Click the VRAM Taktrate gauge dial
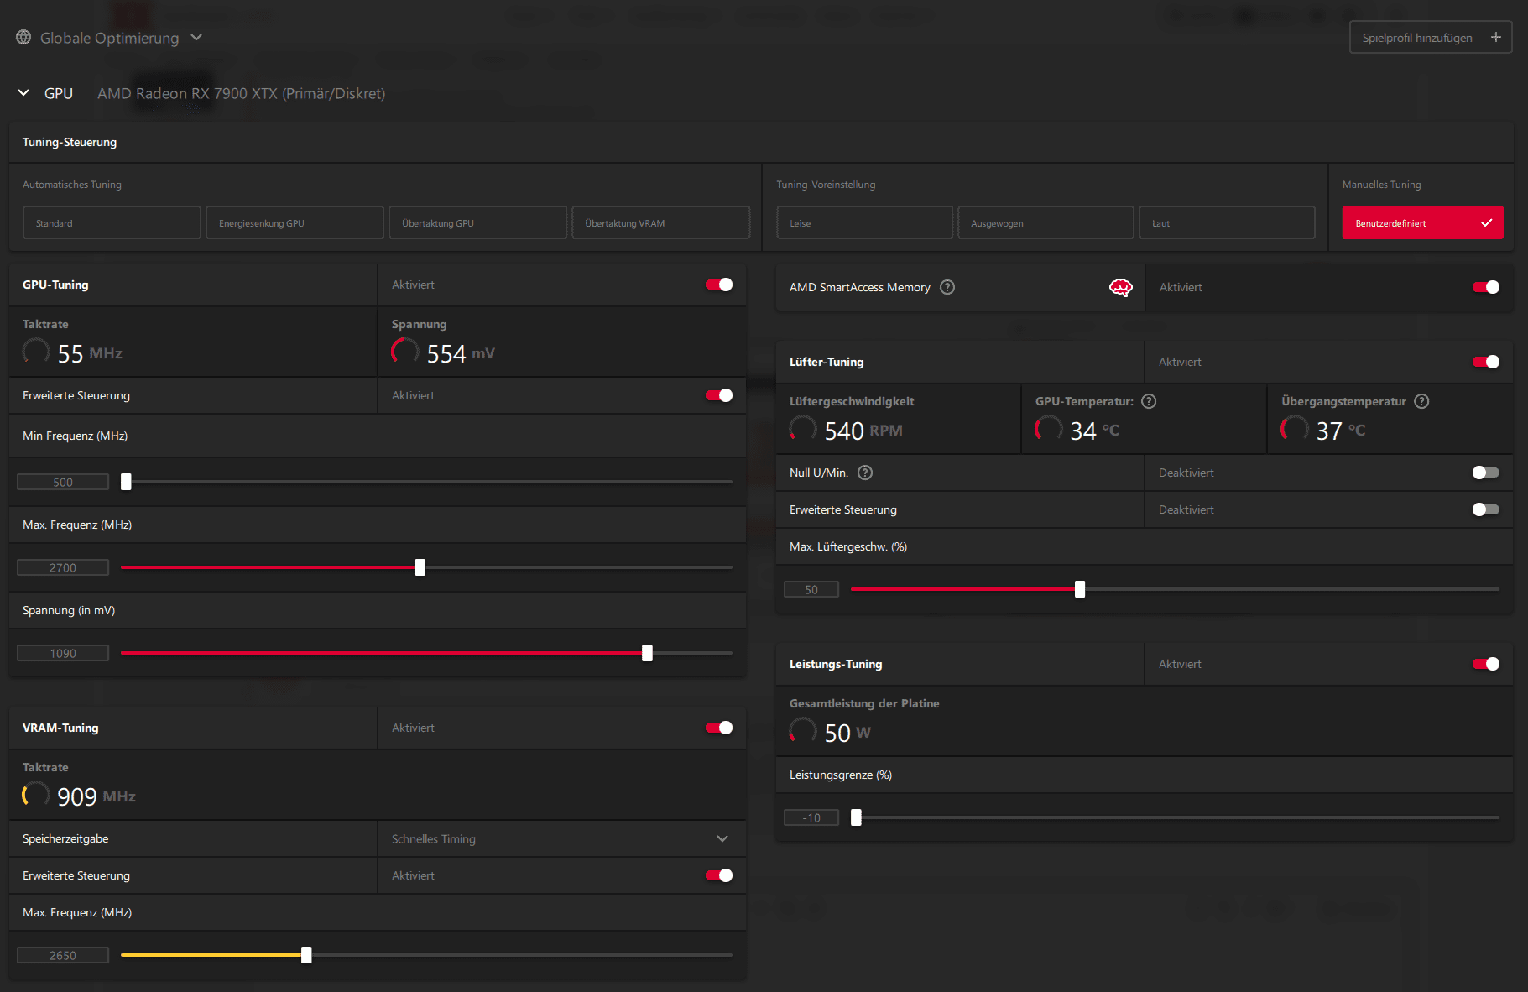 click(x=36, y=795)
